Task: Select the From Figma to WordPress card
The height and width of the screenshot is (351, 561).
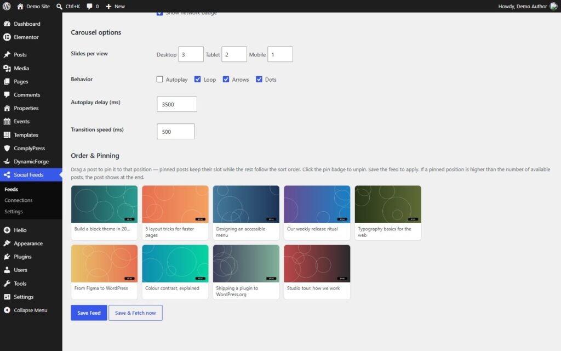Action: [104, 272]
